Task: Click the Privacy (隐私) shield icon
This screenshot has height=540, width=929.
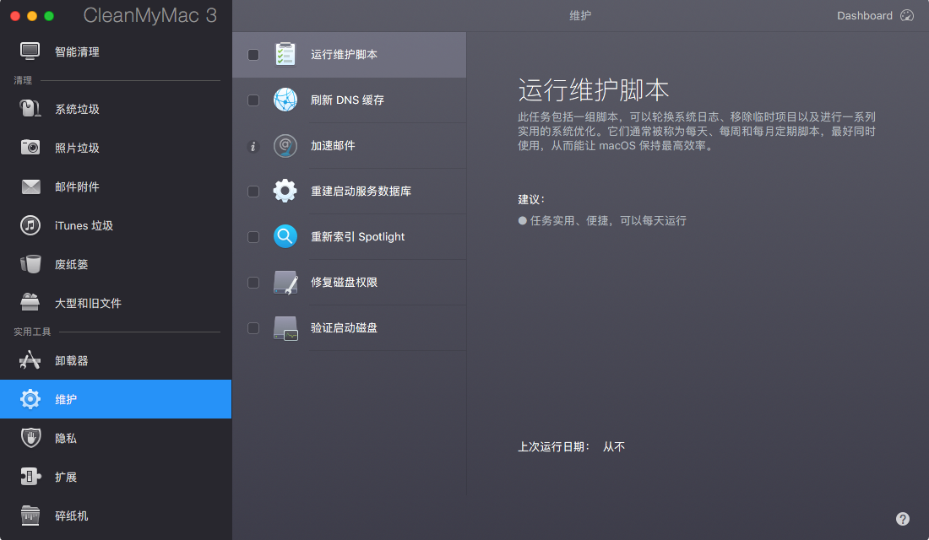Action: click(x=30, y=438)
